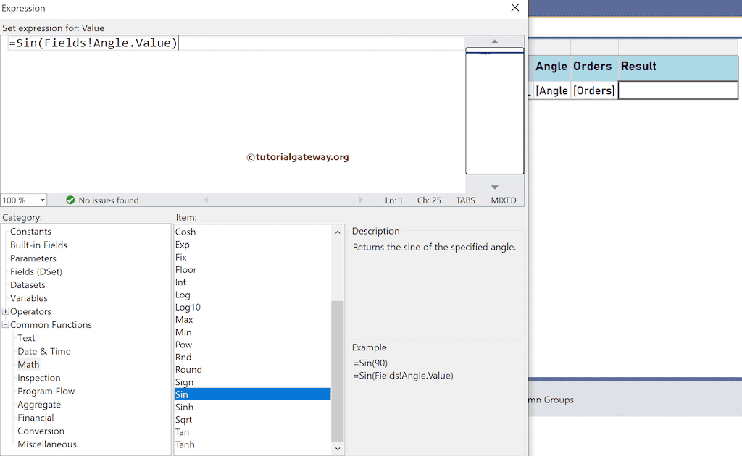Select Max in the Item list

(183, 319)
